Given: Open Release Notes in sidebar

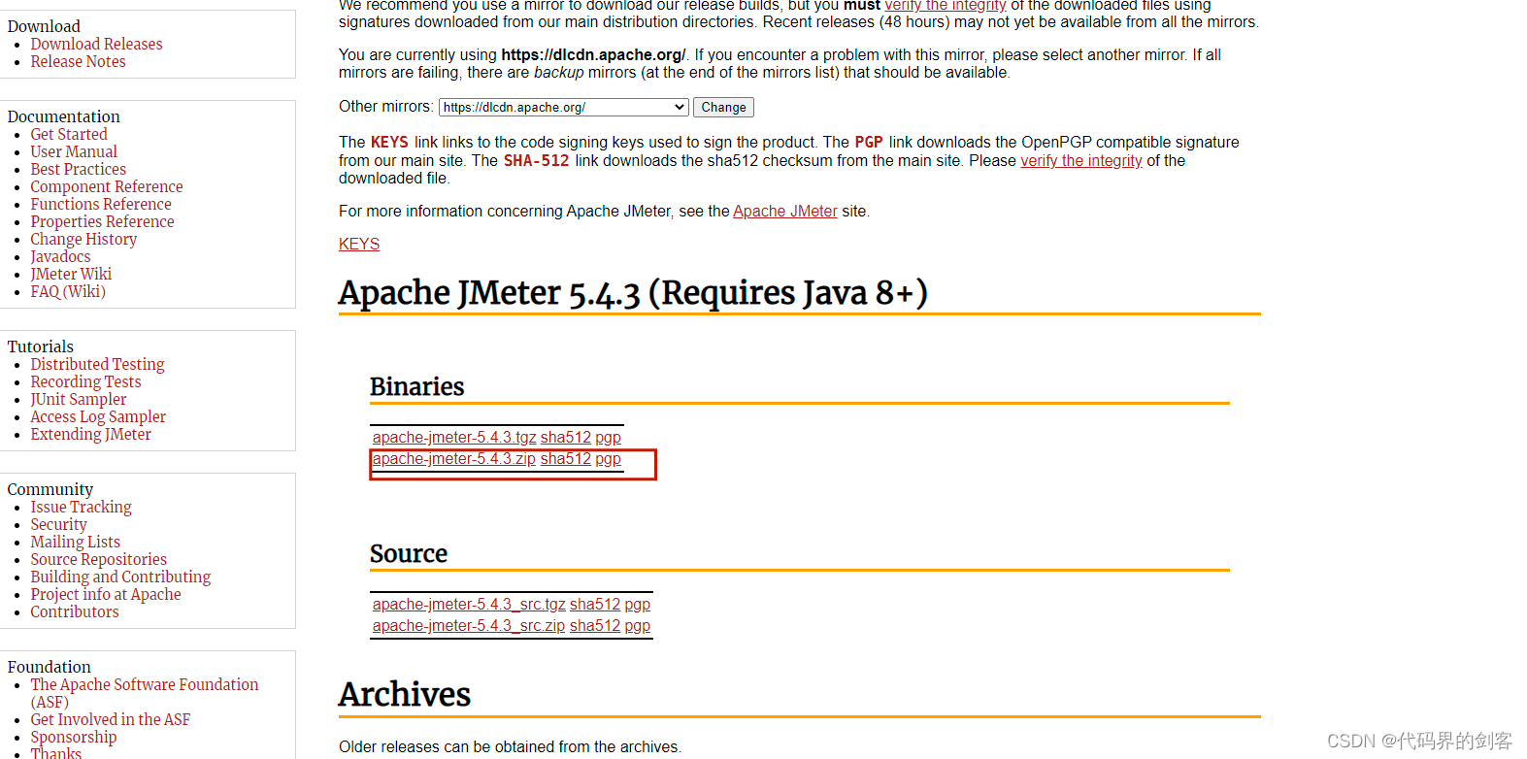Looking at the screenshot, I should (78, 61).
